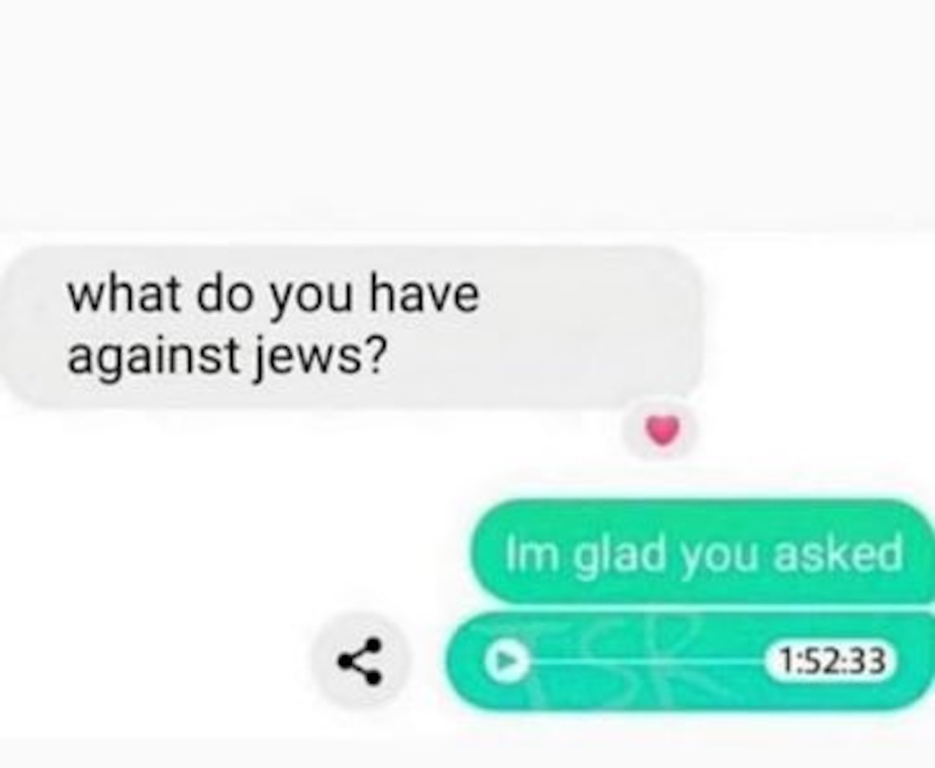Tap the pink heart reaction
This screenshot has width=935, height=768.
662,430
